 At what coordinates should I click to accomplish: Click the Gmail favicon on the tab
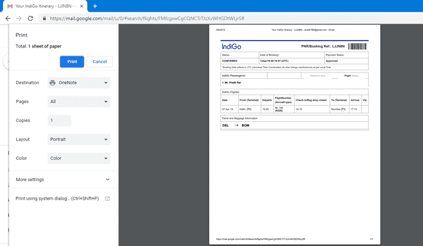tap(10, 6)
